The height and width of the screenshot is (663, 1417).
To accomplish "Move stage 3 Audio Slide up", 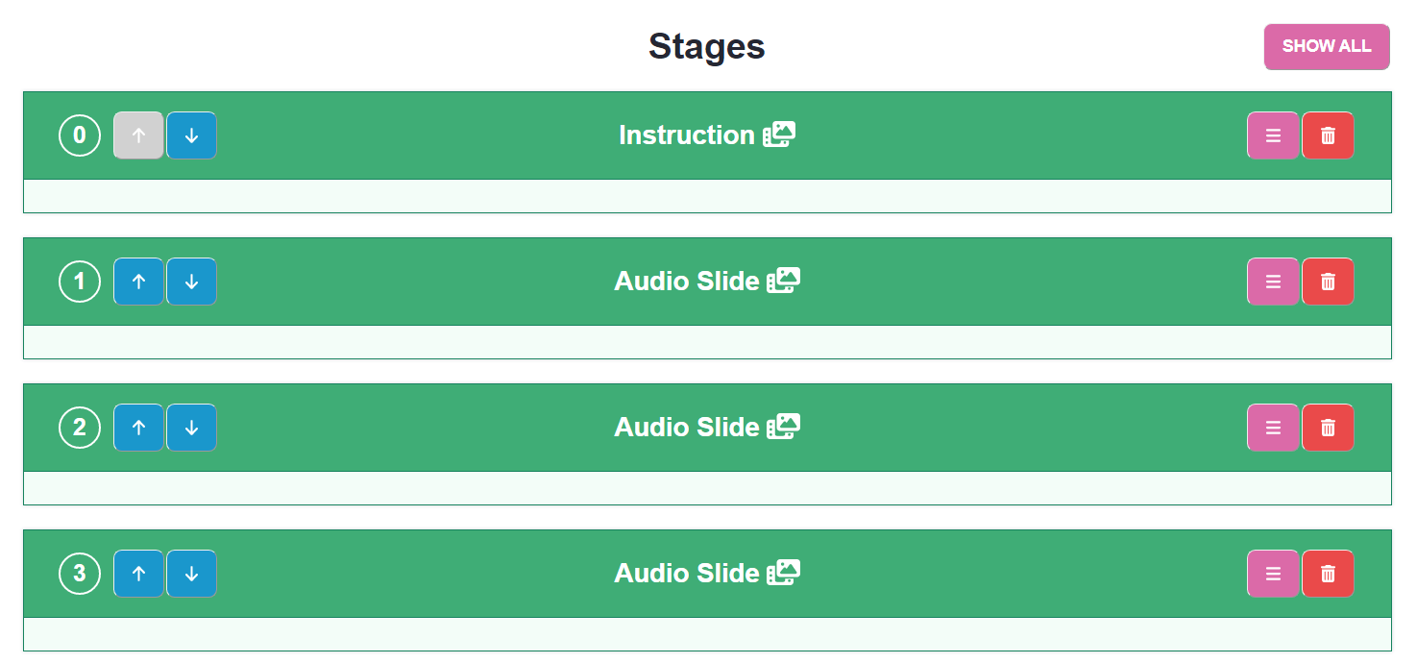I will [138, 574].
